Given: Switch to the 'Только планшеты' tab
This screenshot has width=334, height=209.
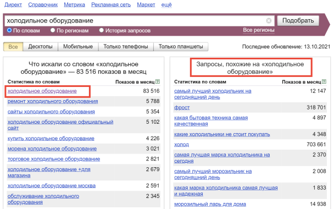Looking at the screenshot, I should [181, 47].
